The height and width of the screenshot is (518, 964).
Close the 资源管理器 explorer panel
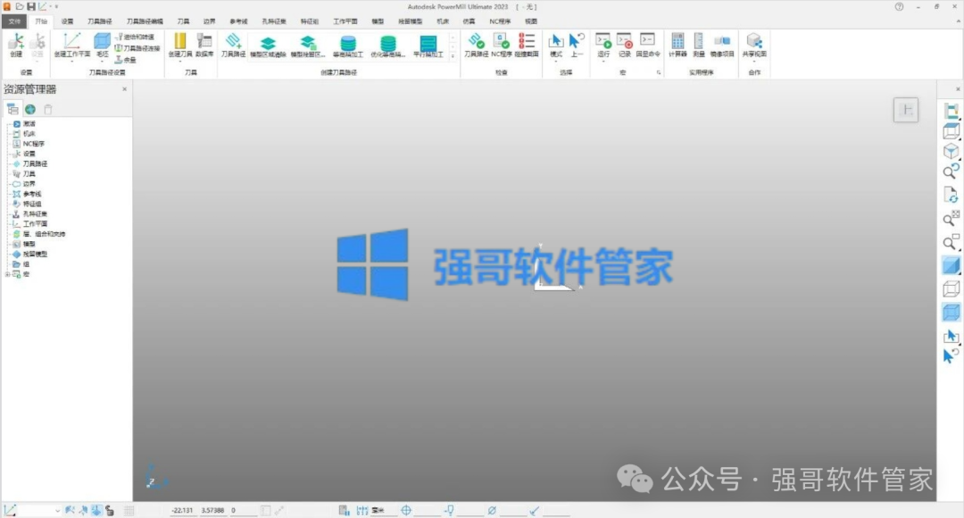pyautogui.click(x=124, y=89)
